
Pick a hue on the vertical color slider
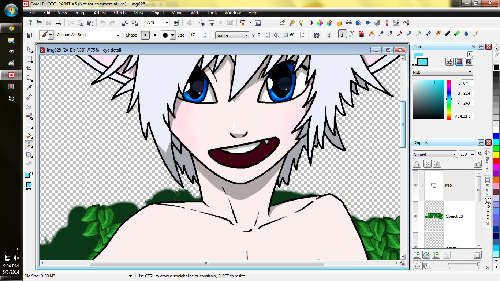(449, 99)
